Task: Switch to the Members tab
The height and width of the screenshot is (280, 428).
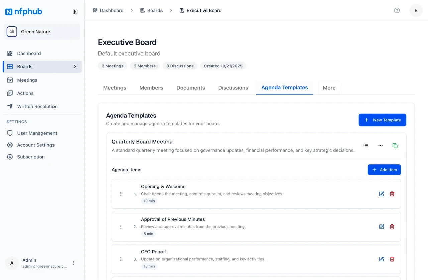Action: coord(151,88)
